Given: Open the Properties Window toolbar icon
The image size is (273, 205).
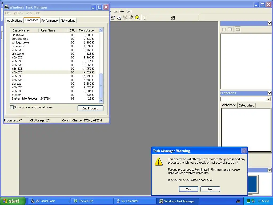Looking at the screenshot, I should (x=113, y=18).
